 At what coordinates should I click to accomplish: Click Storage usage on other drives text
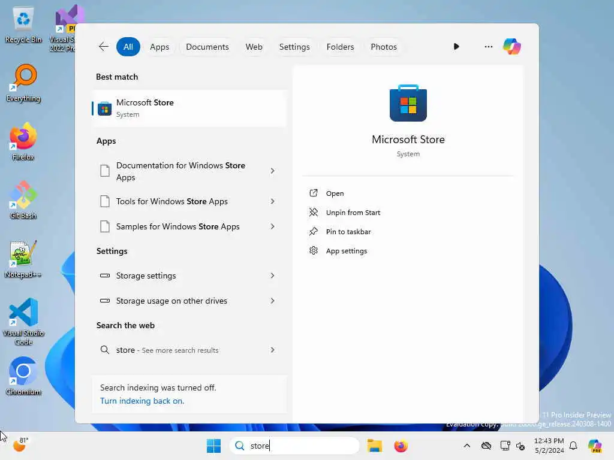click(x=171, y=301)
